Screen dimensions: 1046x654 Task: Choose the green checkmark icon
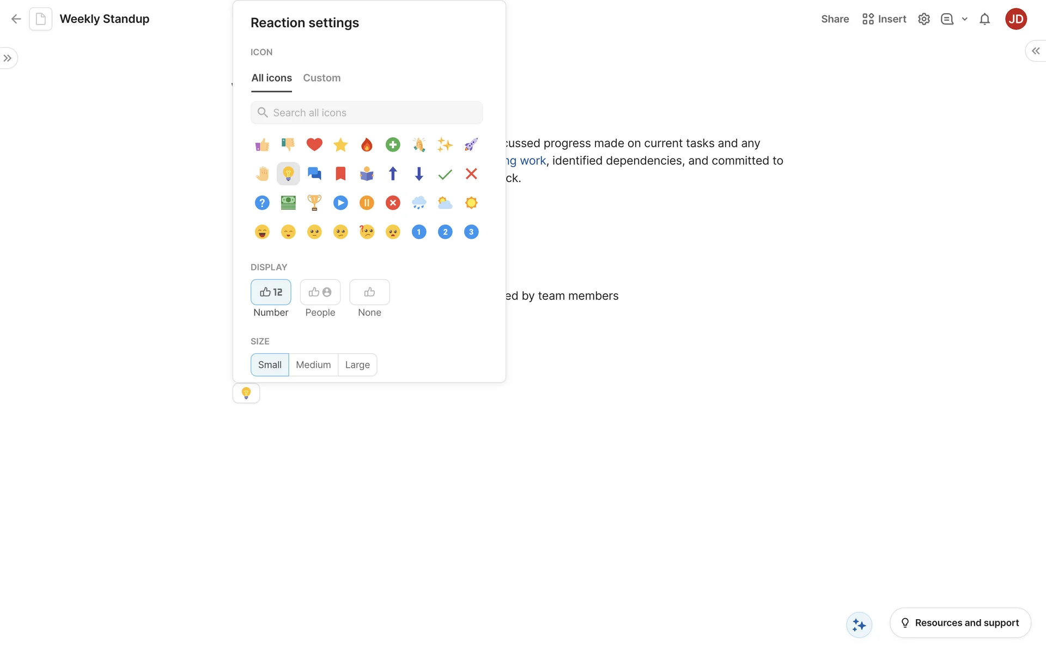pos(445,174)
